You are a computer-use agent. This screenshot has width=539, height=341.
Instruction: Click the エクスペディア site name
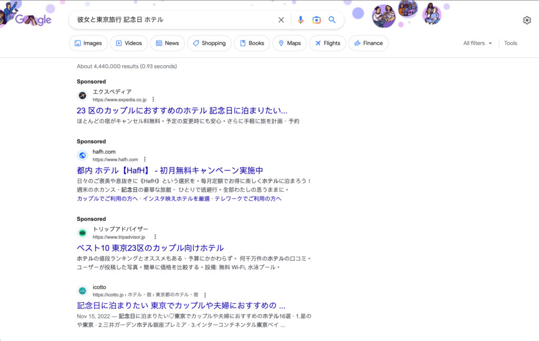(x=112, y=92)
